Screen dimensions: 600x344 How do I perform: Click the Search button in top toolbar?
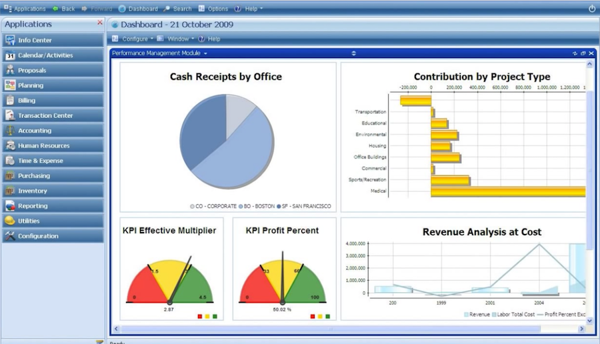177,9
